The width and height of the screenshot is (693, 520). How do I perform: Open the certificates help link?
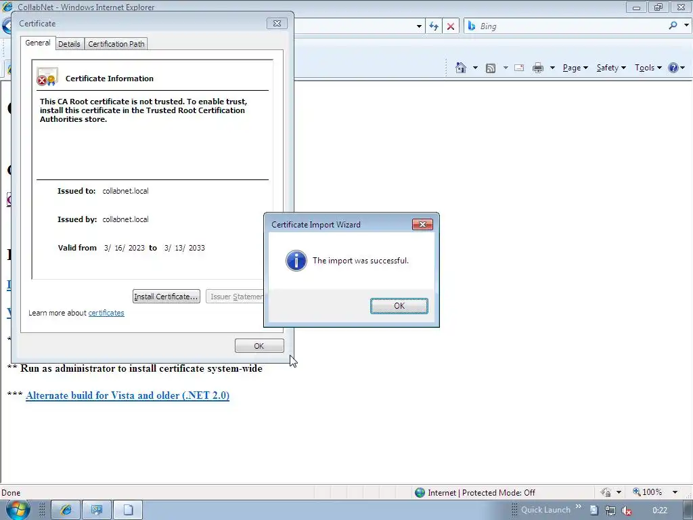[x=106, y=313]
